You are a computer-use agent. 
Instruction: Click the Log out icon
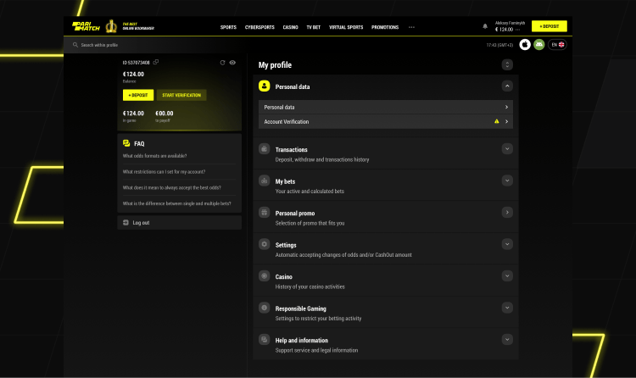126,222
